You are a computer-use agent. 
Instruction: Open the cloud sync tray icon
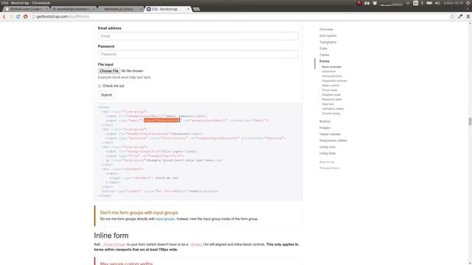coord(367,3)
